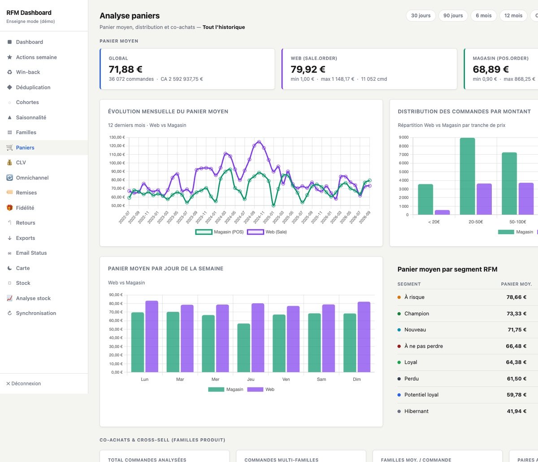Click the star icon beside Actions semaine

pyautogui.click(x=9, y=57)
